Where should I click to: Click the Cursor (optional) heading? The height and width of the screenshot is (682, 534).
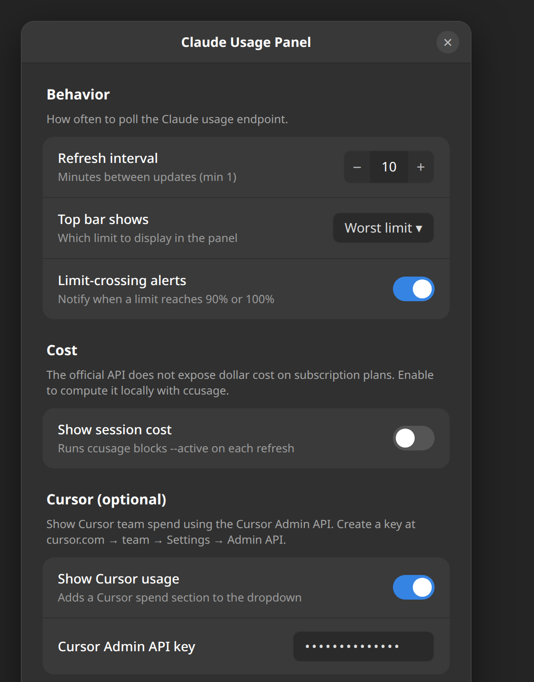[107, 500]
